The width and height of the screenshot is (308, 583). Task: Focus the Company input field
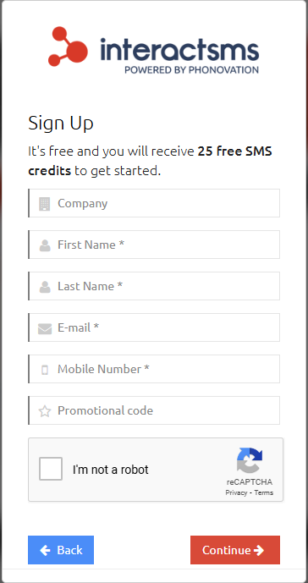[x=154, y=203]
